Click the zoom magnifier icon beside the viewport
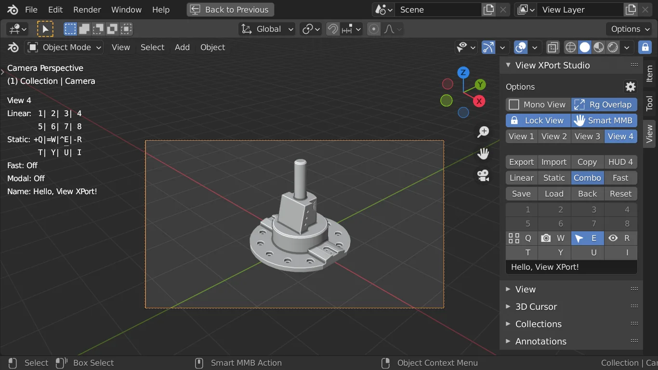This screenshot has height=370, width=658. [x=483, y=132]
